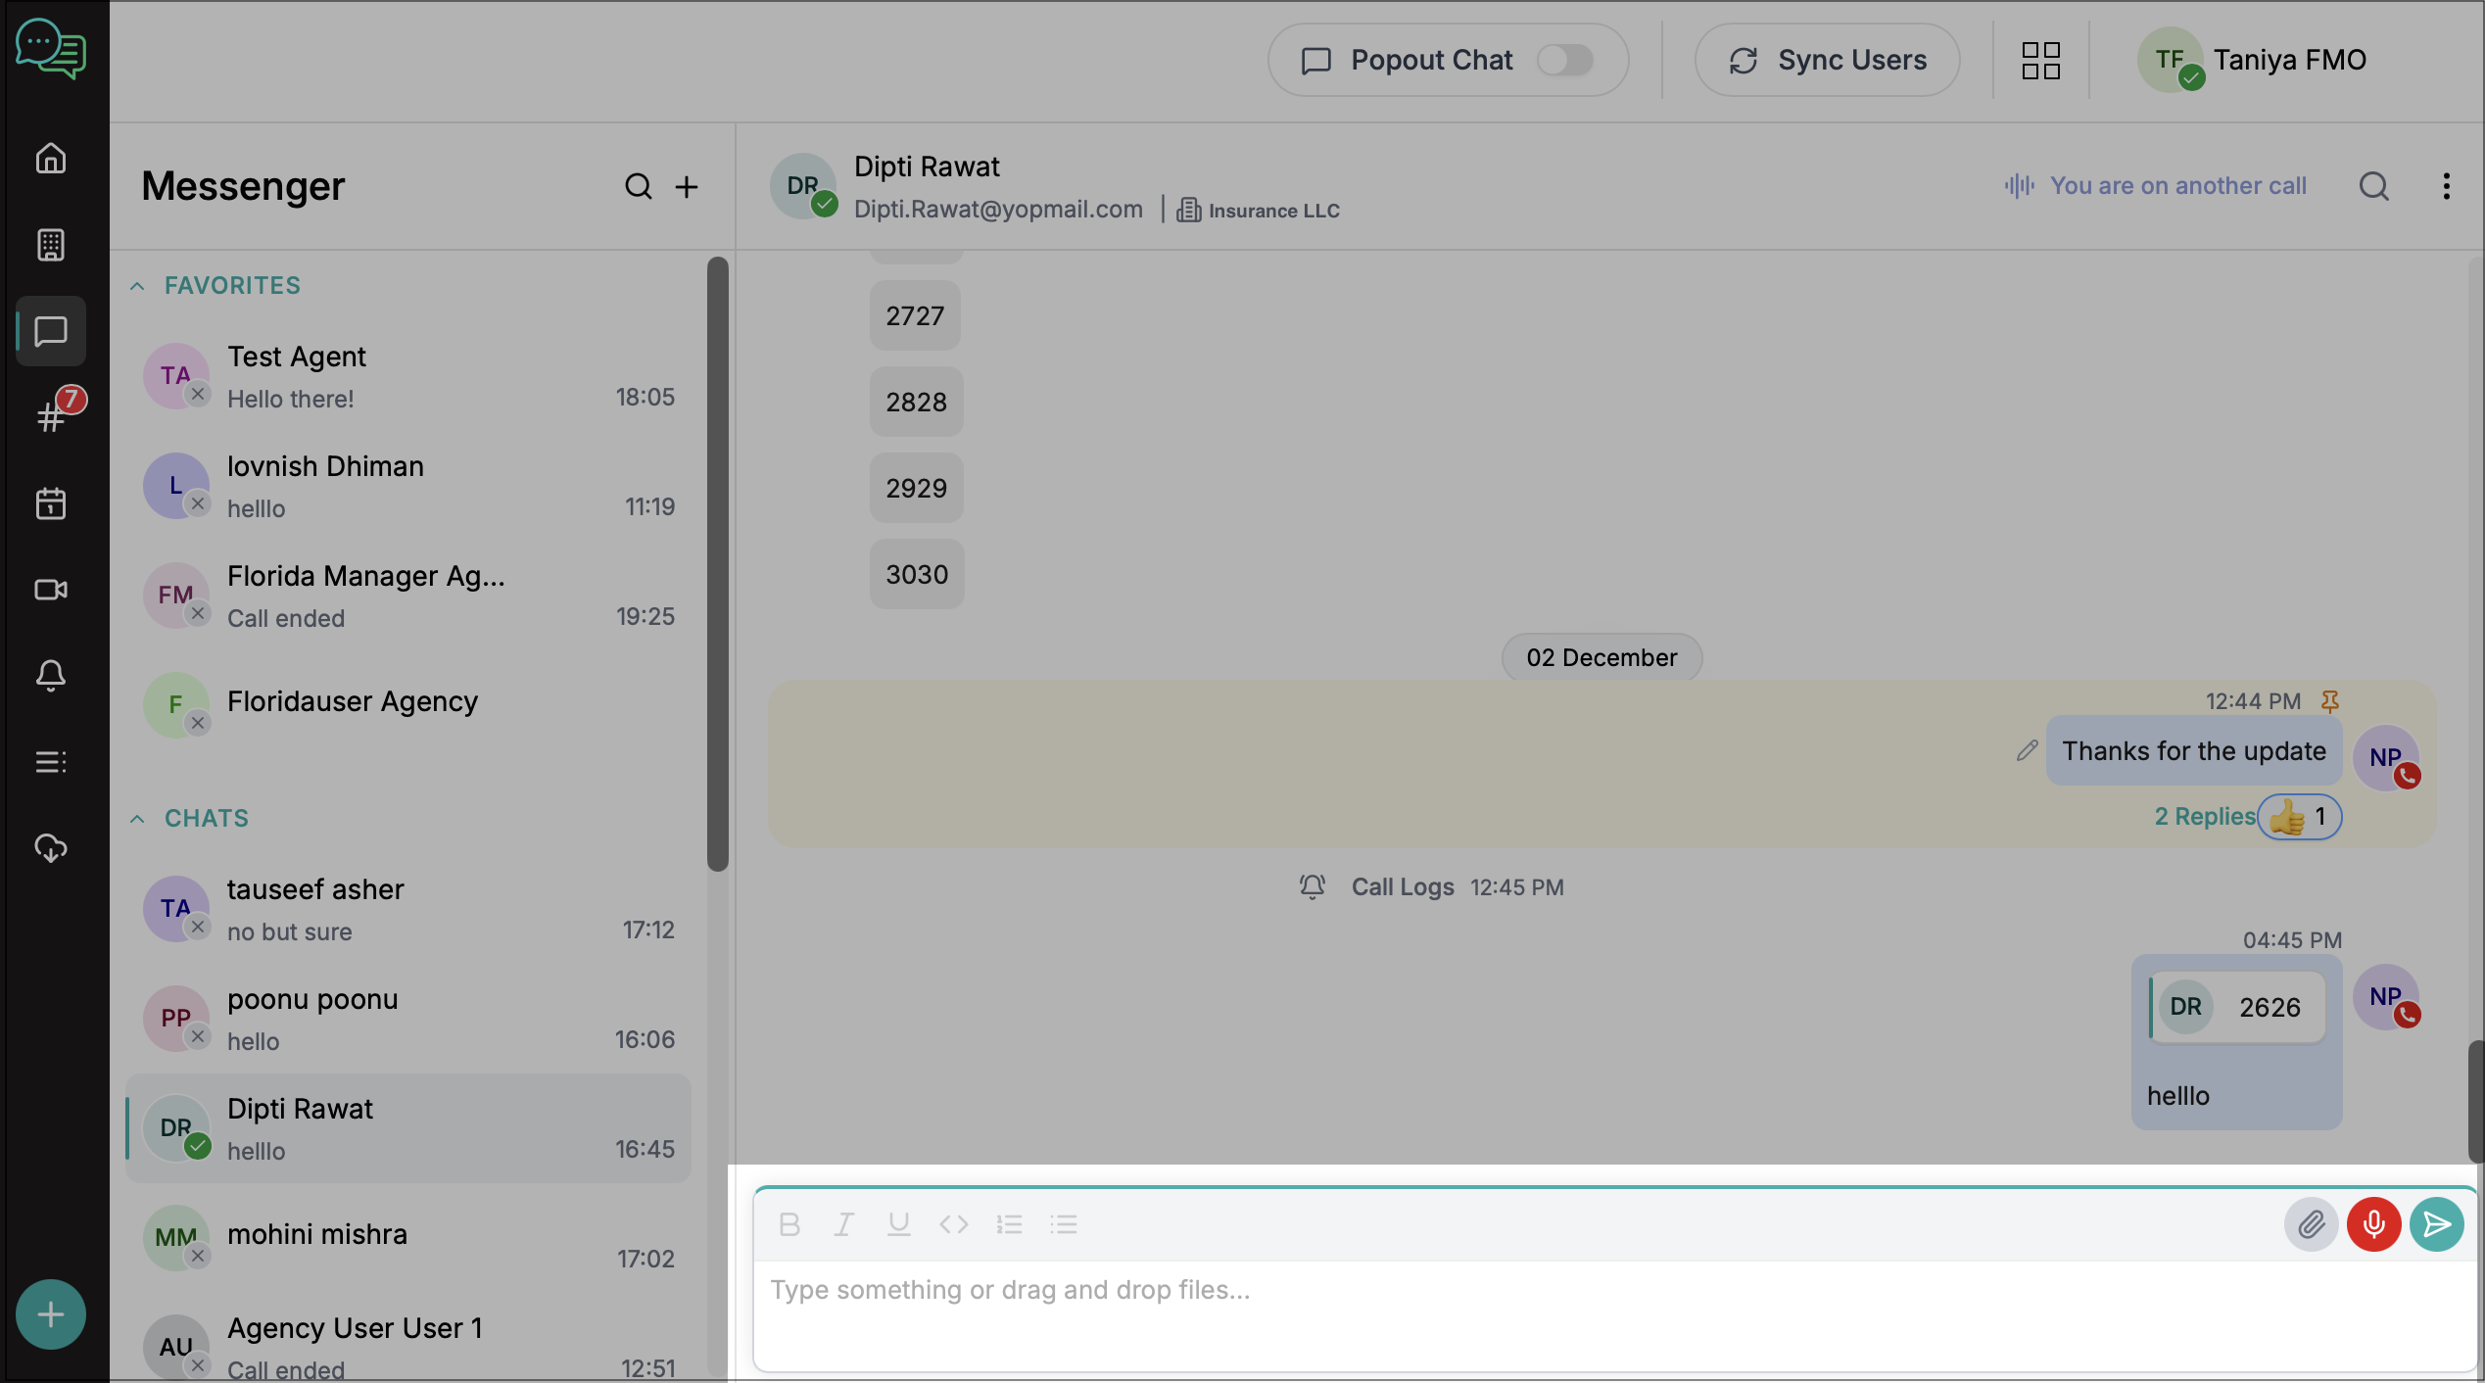2485x1383 pixels.
Task: Toggle the Popout Chat switch
Action: coord(1564,60)
